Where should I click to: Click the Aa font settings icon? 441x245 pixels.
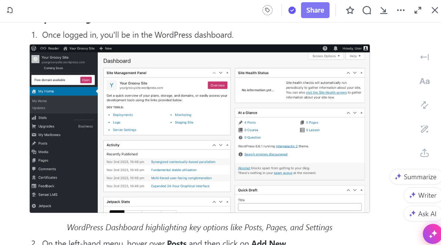pyautogui.click(x=424, y=81)
